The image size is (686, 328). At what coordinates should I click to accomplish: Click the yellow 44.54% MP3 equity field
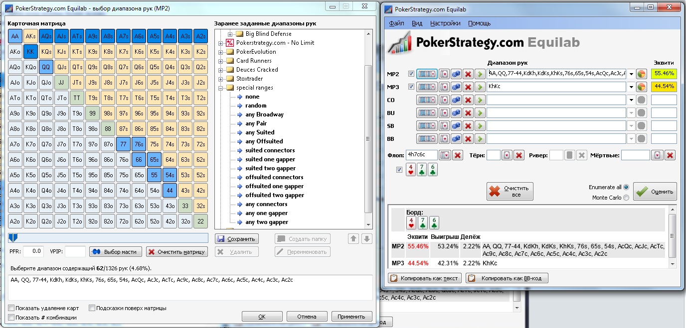[664, 87]
